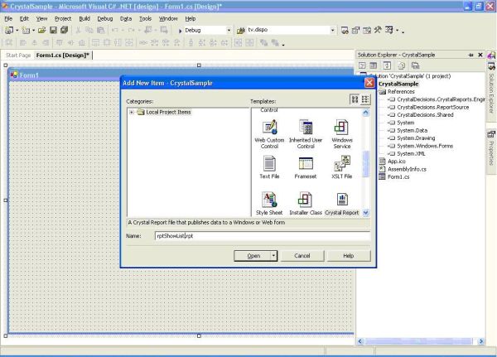This screenshot has height=357, width=497.
Task: Select the Inherited User Control template
Action: (x=305, y=134)
